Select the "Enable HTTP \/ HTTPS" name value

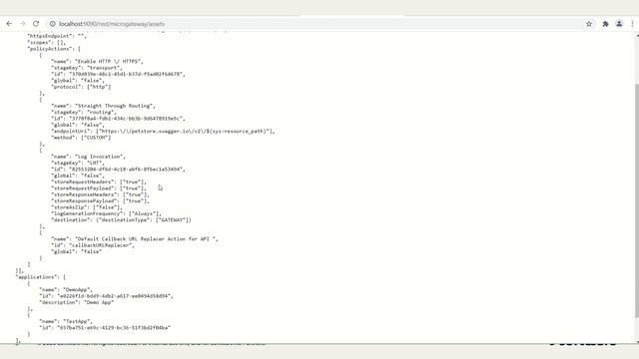(x=109, y=62)
